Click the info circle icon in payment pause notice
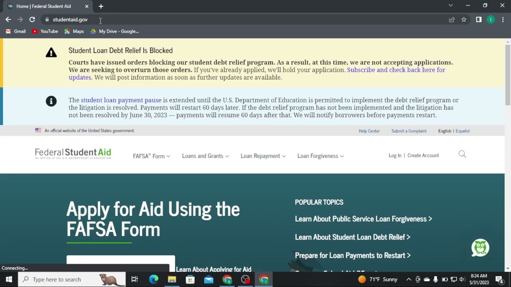The image size is (511, 287). click(x=51, y=101)
